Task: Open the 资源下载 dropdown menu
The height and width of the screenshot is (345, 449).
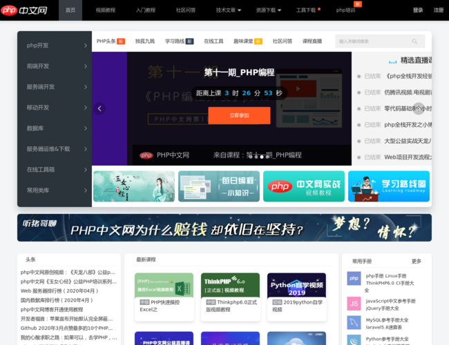Action: [x=269, y=10]
